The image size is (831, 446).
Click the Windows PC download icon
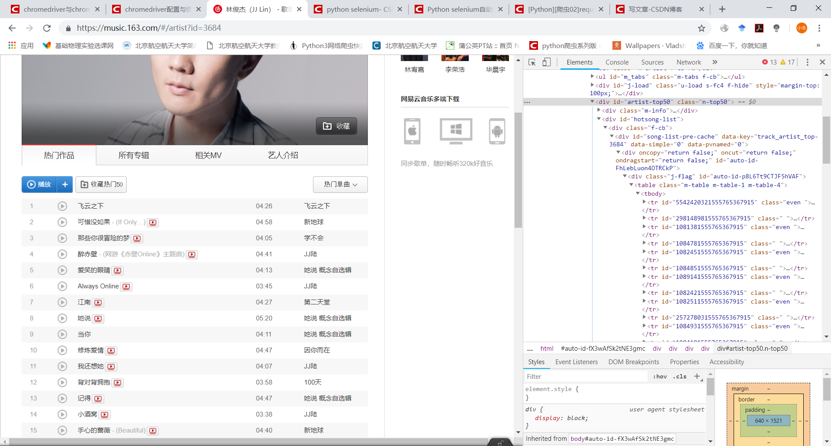pyautogui.click(x=456, y=131)
